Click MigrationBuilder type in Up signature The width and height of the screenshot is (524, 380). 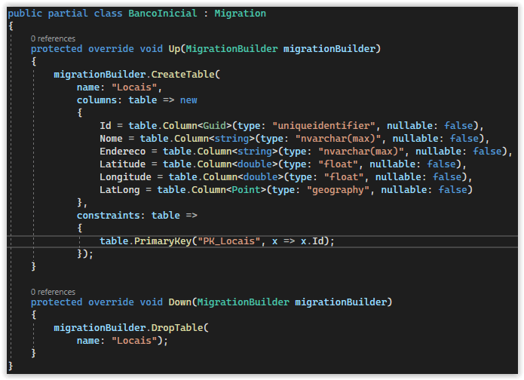[231, 49]
